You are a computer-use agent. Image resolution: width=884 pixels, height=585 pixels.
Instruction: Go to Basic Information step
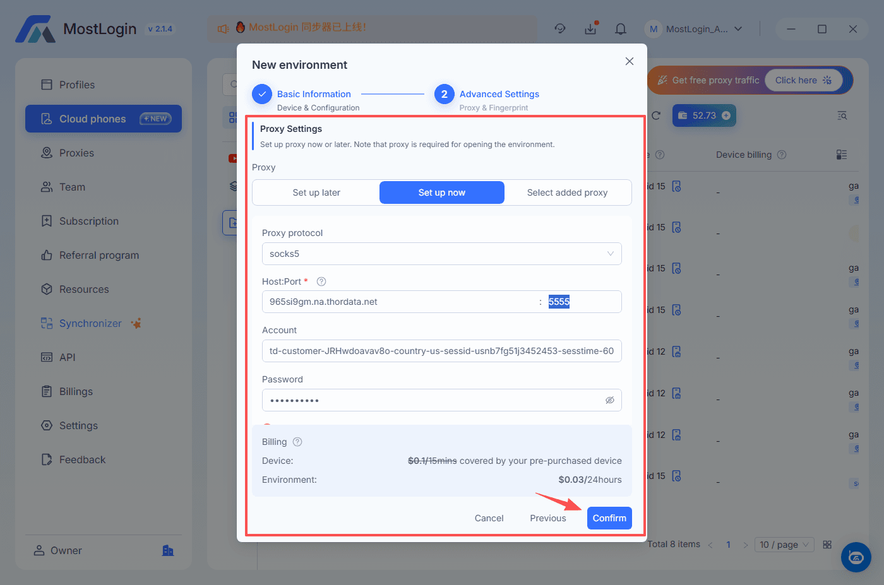tap(314, 94)
